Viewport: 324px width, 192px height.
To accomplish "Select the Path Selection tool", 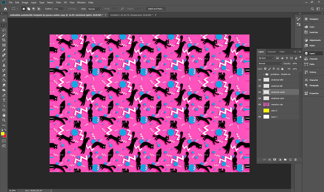I will coord(4,105).
